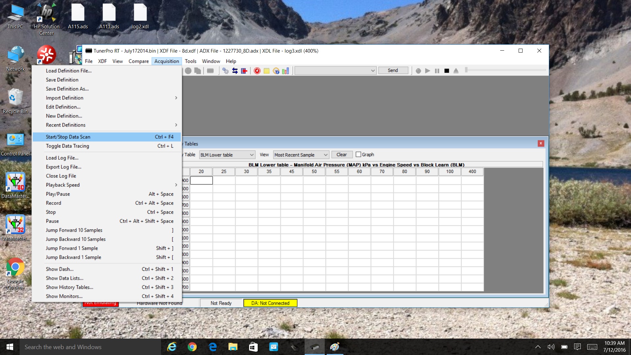The width and height of the screenshot is (631, 355).
Task: Open the Recycle Bin desktop icon
Action: click(x=15, y=101)
